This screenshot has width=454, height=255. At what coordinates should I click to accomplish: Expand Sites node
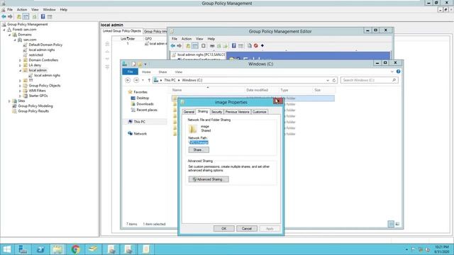coord(9,101)
